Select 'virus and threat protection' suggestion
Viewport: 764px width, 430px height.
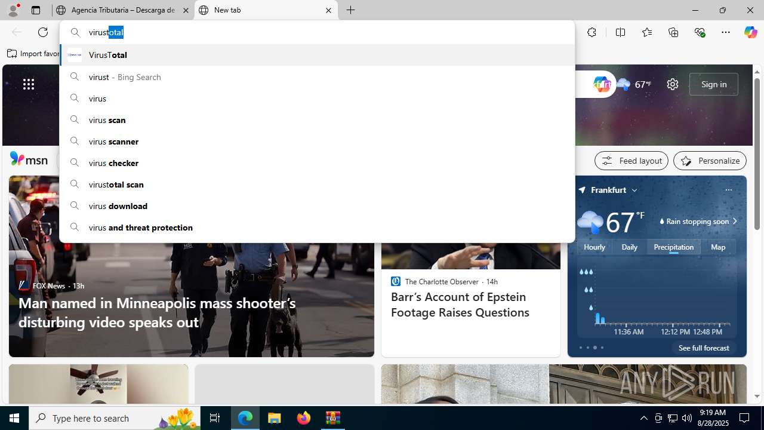point(317,228)
